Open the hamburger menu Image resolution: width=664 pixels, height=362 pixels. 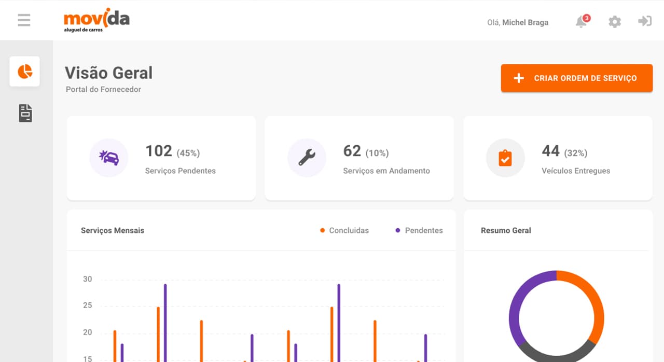pyautogui.click(x=24, y=20)
